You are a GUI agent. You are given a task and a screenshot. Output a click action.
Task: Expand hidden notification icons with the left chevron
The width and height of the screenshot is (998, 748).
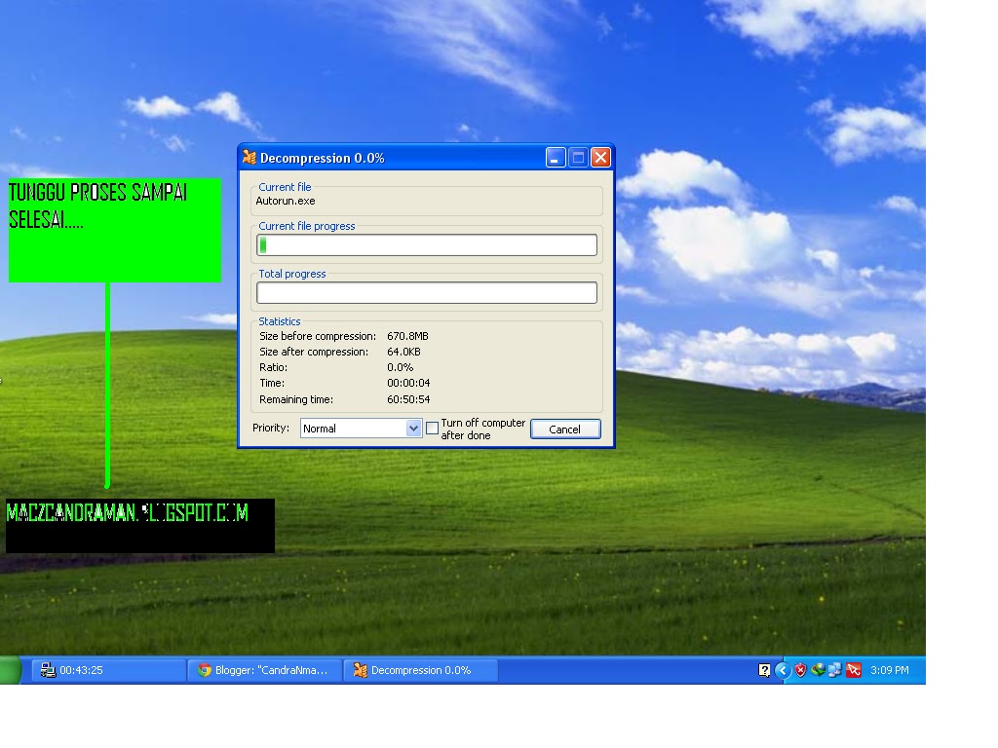(x=783, y=670)
